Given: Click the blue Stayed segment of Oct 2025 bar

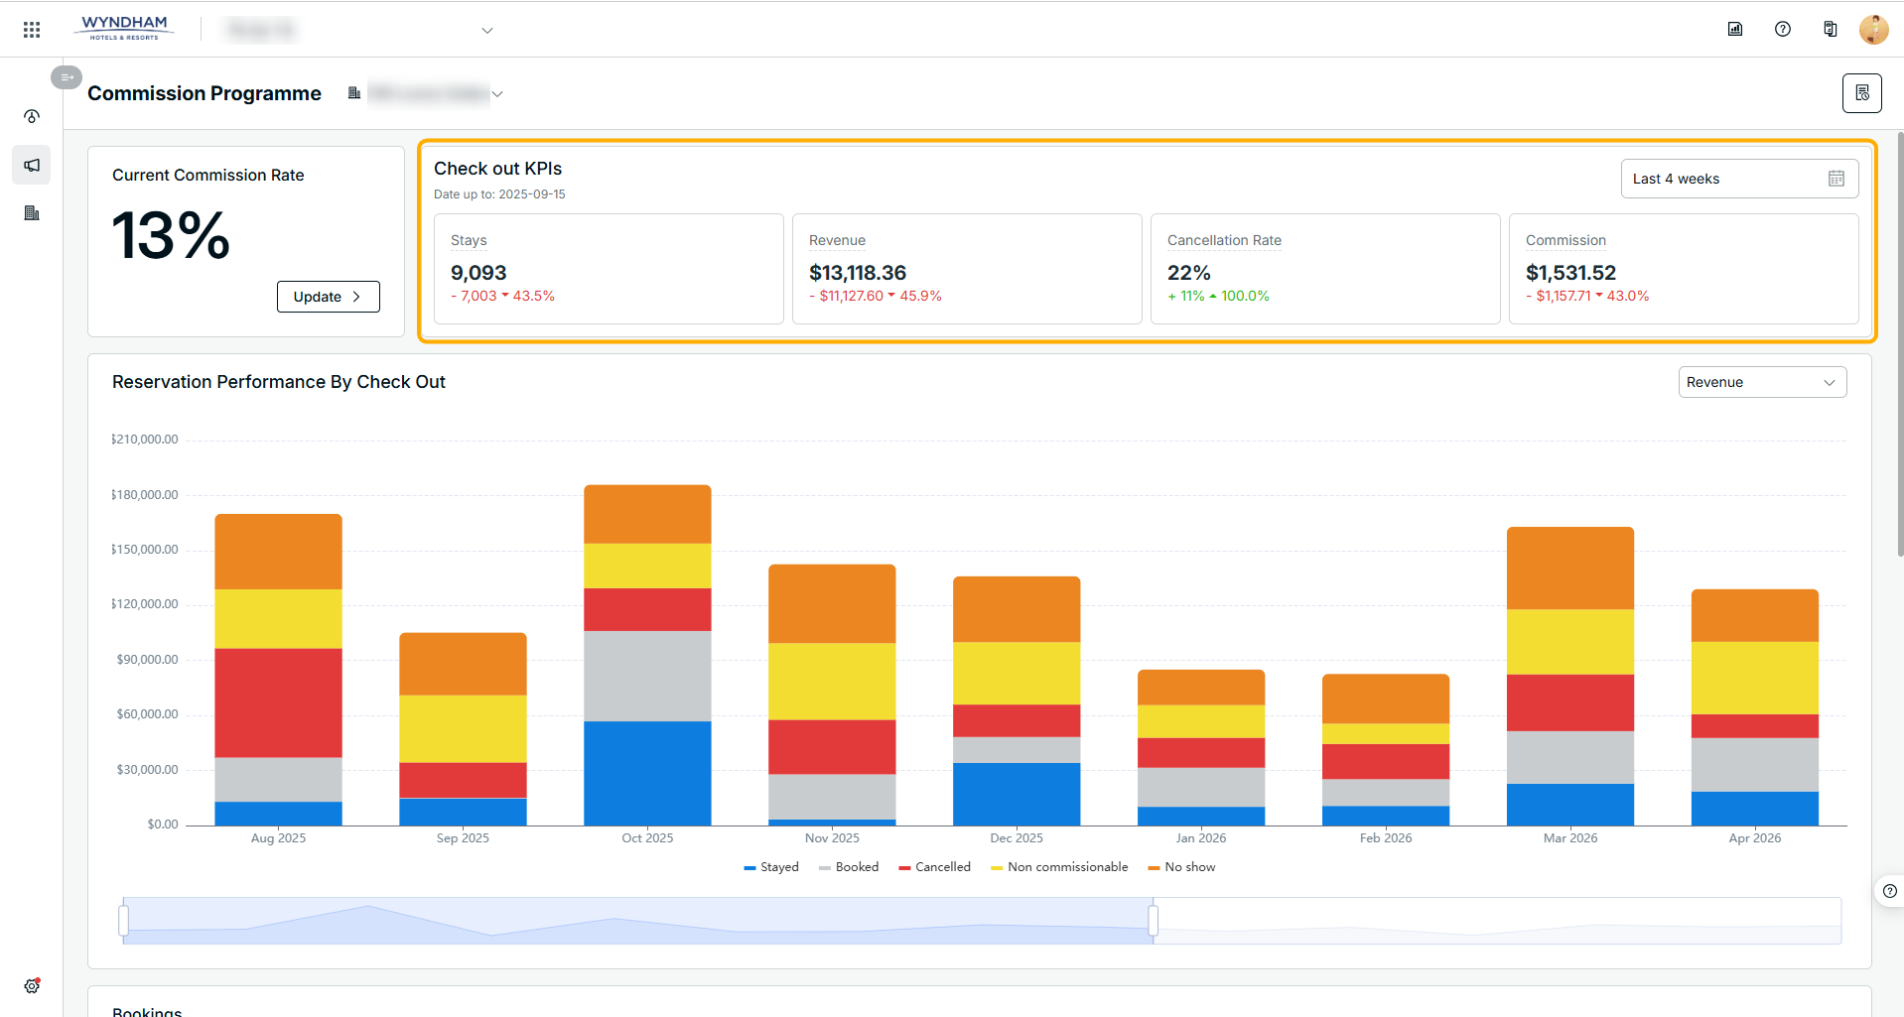Looking at the screenshot, I should (x=647, y=773).
